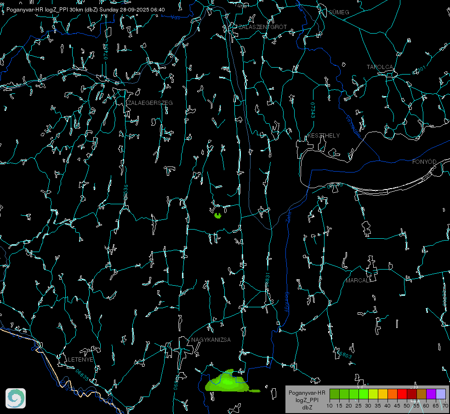The width and height of the screenshot is (450, 414).
Task: Pick the yellow-green 30–35 dBZ legend swatch
Action: [373, 394]
